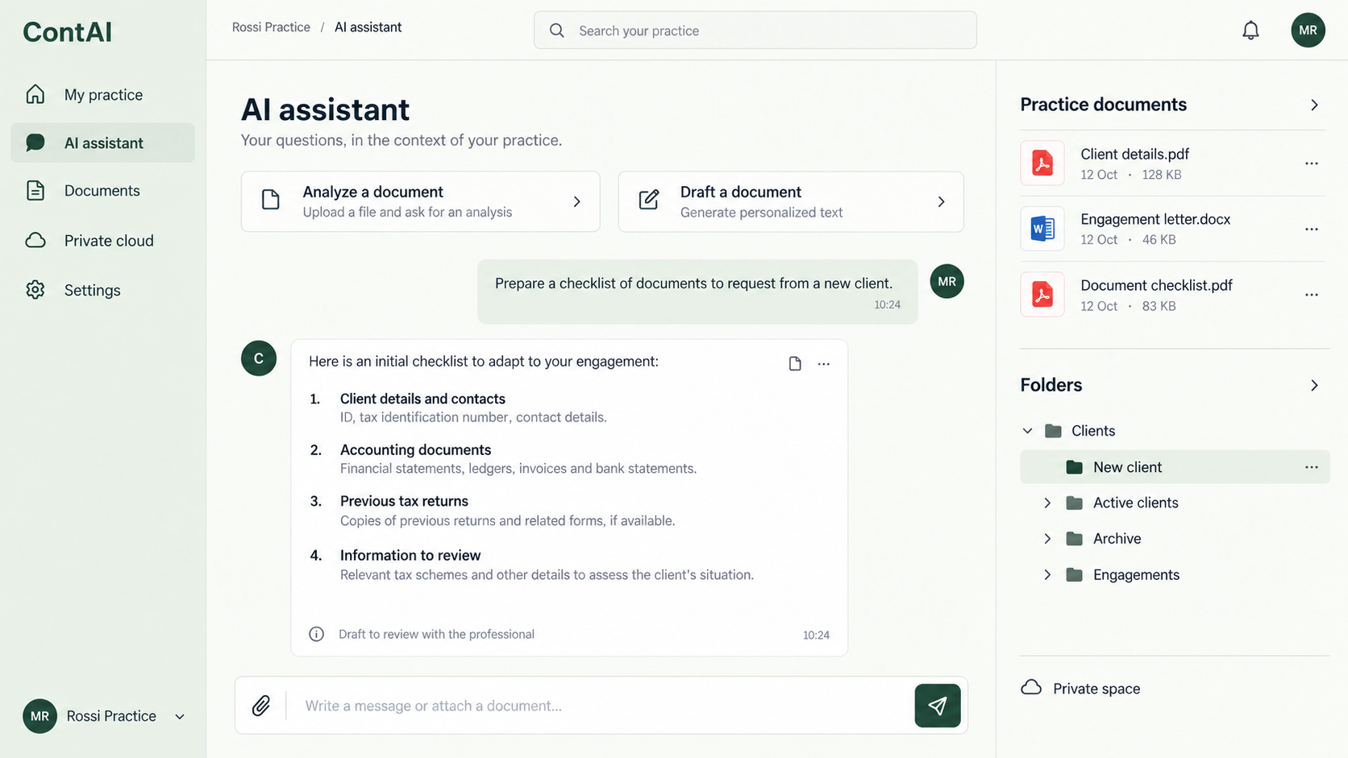Screen dimensions: 1348x758
Task: Click the ContAI logo
Action: tap(68, 32)
